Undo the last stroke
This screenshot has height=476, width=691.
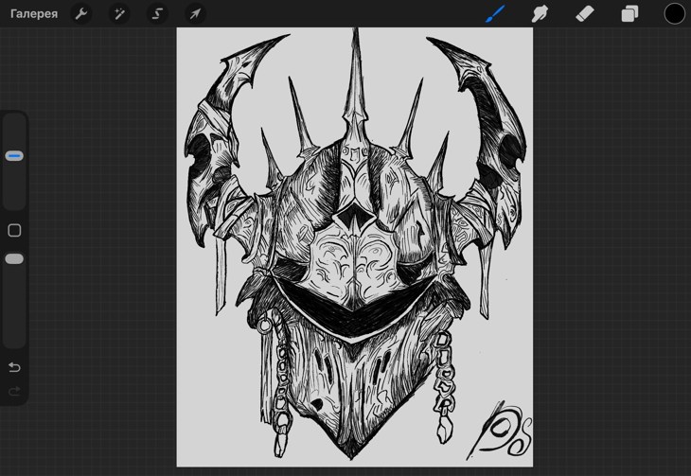(14, 366)
